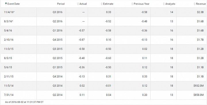Viewport: 207px width, 105px height.
Task: Click the Period column header
Action: tap(61, 4)
